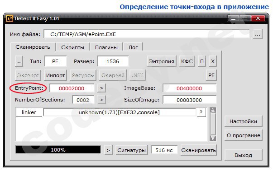Click the results scrollbar up arrow
The image size is (273, 171).
pos(213,110)
